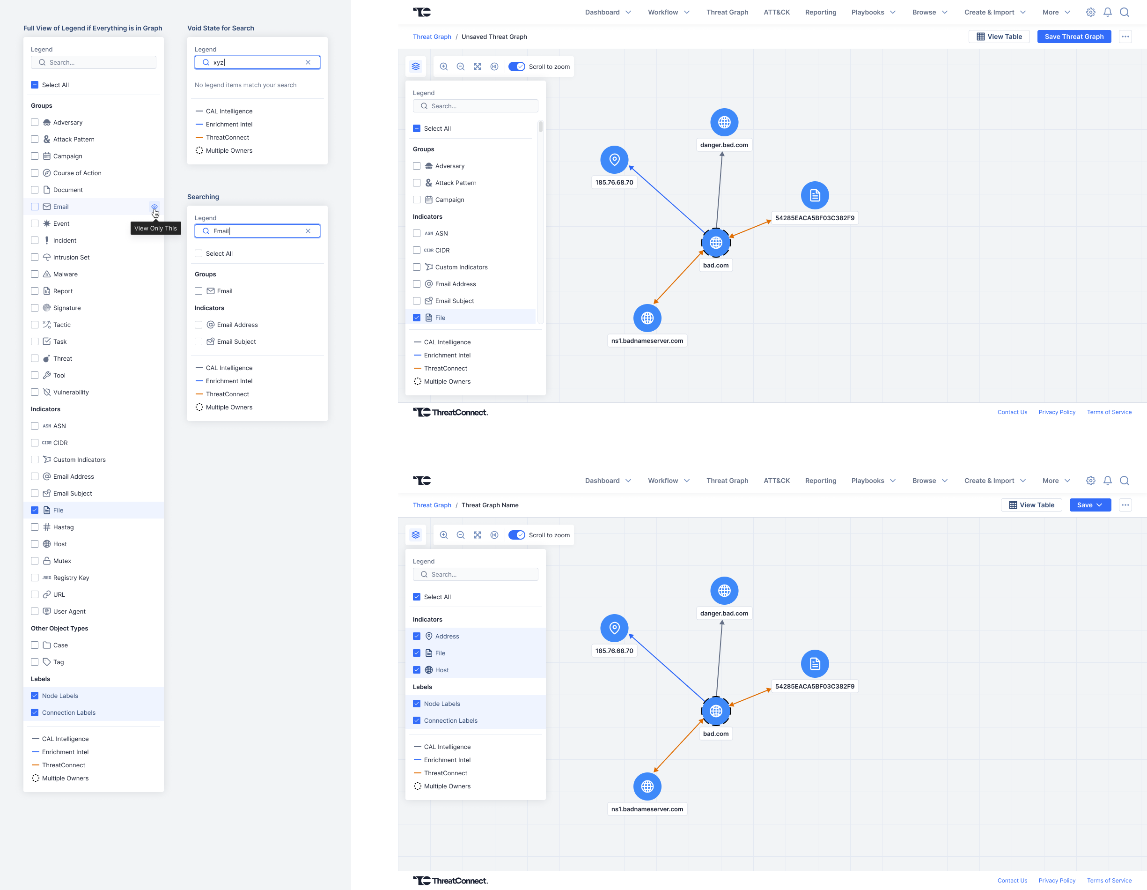Tick the Case checkbox under Other Object Types
Image resolution: width=1147 pixels, height=890 pixels.
click(35, 645)
